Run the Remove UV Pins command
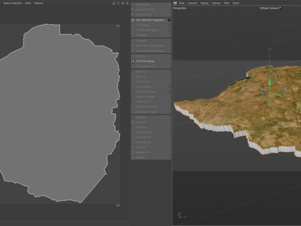The width and height of the screenshot is (301, 226). [151, 9]
